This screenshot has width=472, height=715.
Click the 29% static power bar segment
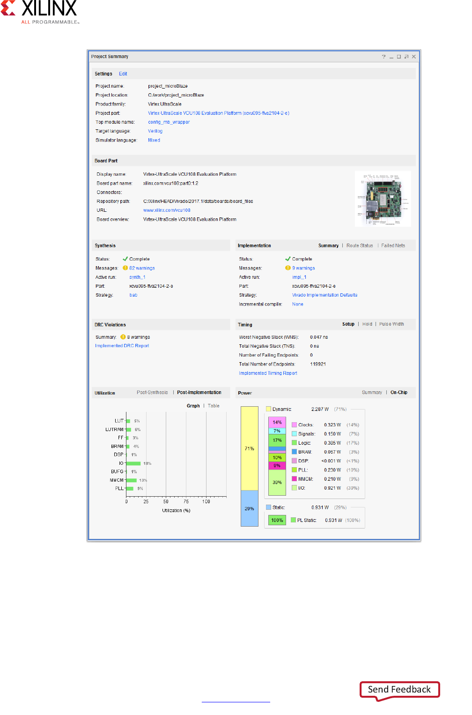(250, 508)
